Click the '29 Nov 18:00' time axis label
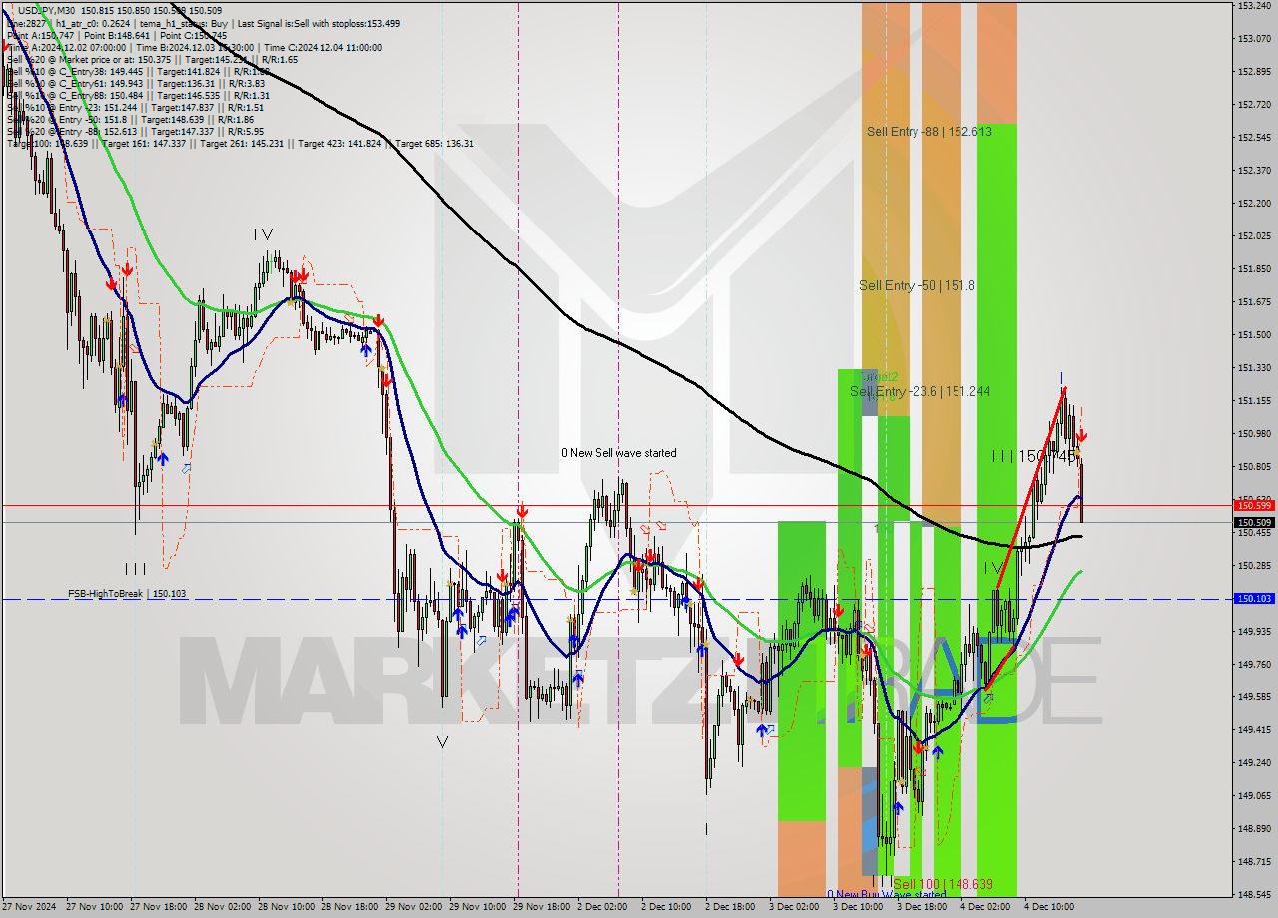 (x=541, y=907)
